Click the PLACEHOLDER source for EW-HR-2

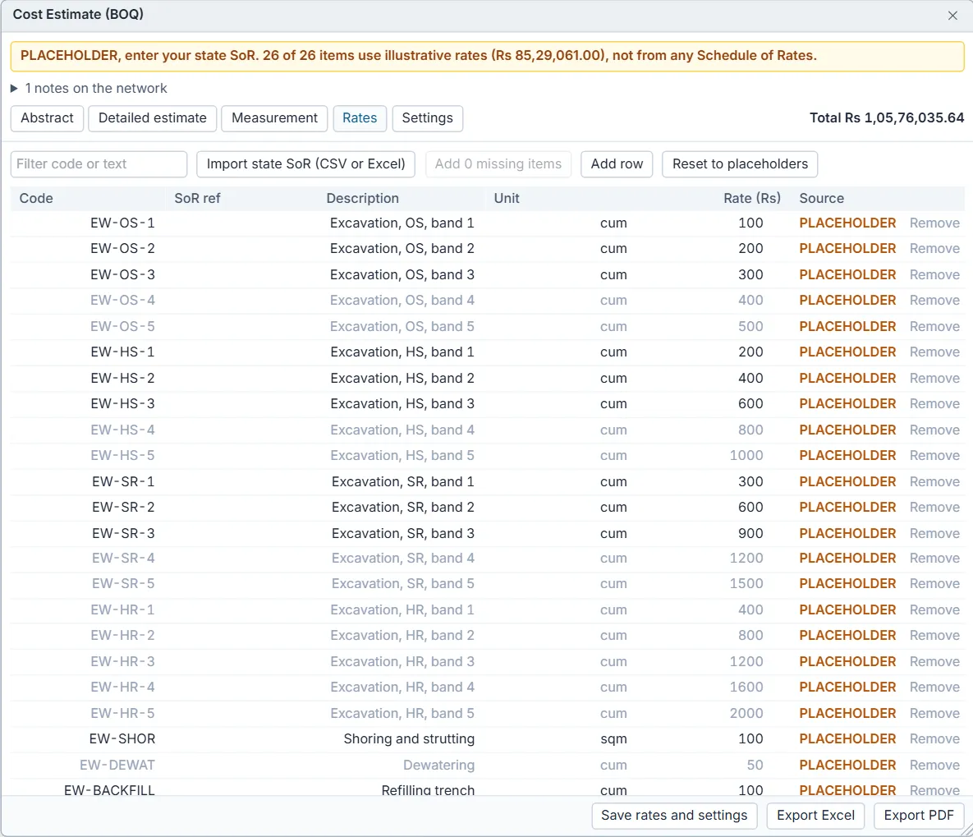[x=847, y=635]
